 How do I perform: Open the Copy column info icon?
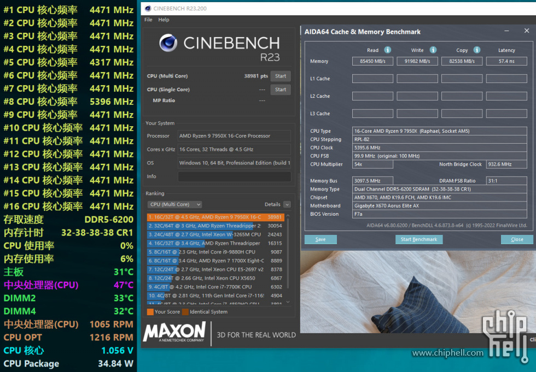click(477, 50)
